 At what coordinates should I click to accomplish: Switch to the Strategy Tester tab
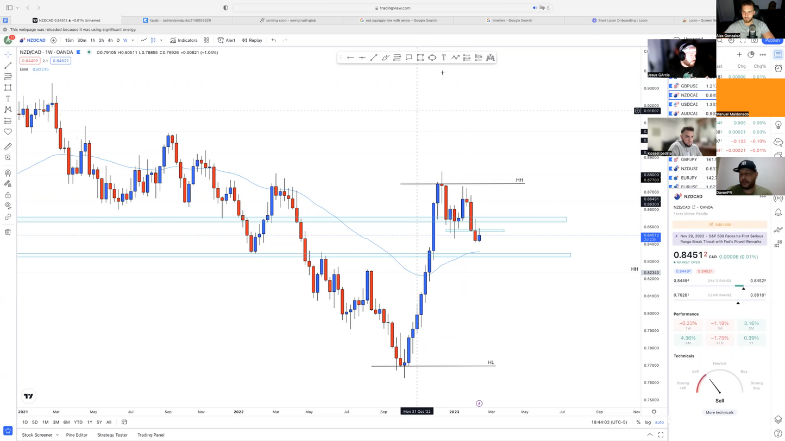pos(112,435)
